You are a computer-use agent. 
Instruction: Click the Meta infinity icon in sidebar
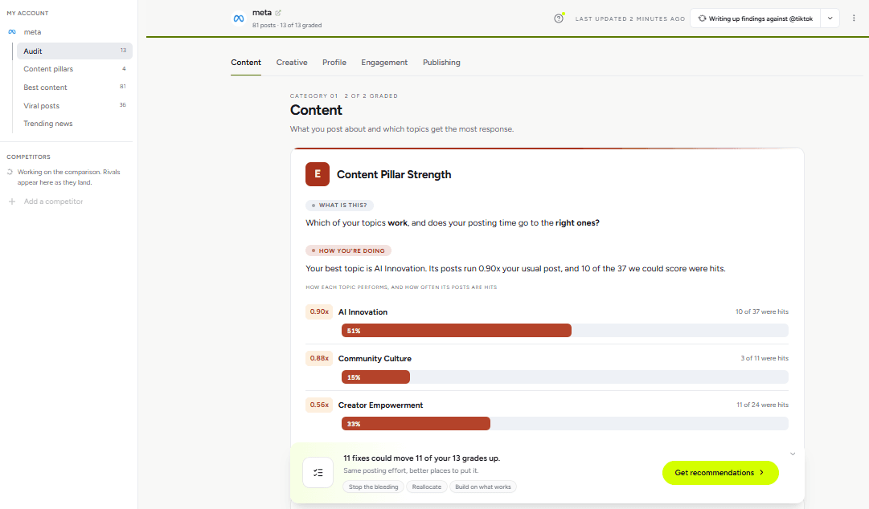click(12, 32)
